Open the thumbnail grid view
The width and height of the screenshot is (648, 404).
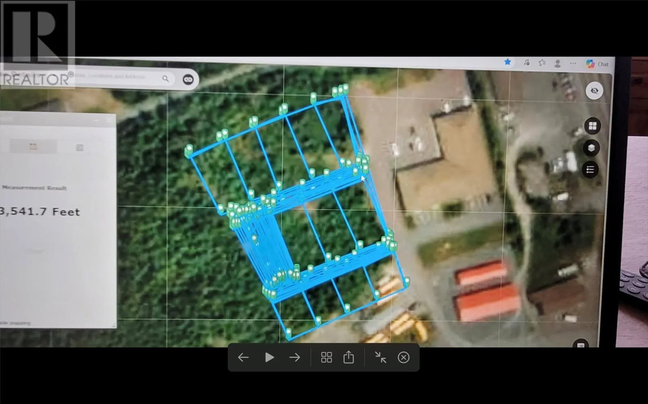pos(326,357)
